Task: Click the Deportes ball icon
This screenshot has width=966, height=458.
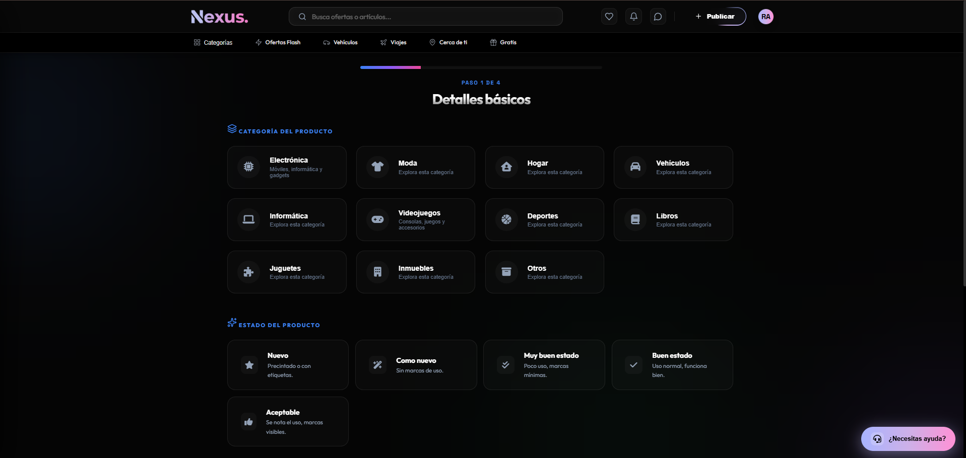Action: click(x=506, y=219)
